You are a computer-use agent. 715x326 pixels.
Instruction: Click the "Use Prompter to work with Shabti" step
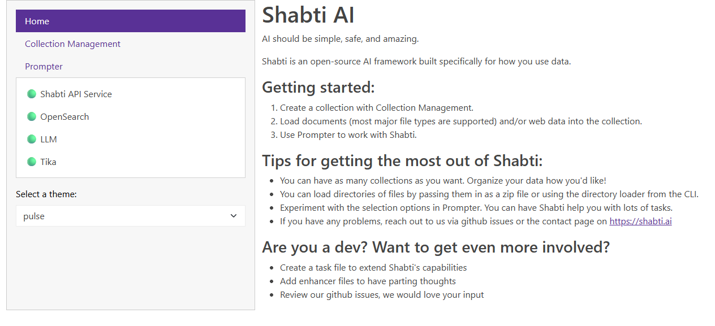click(348, 134)
